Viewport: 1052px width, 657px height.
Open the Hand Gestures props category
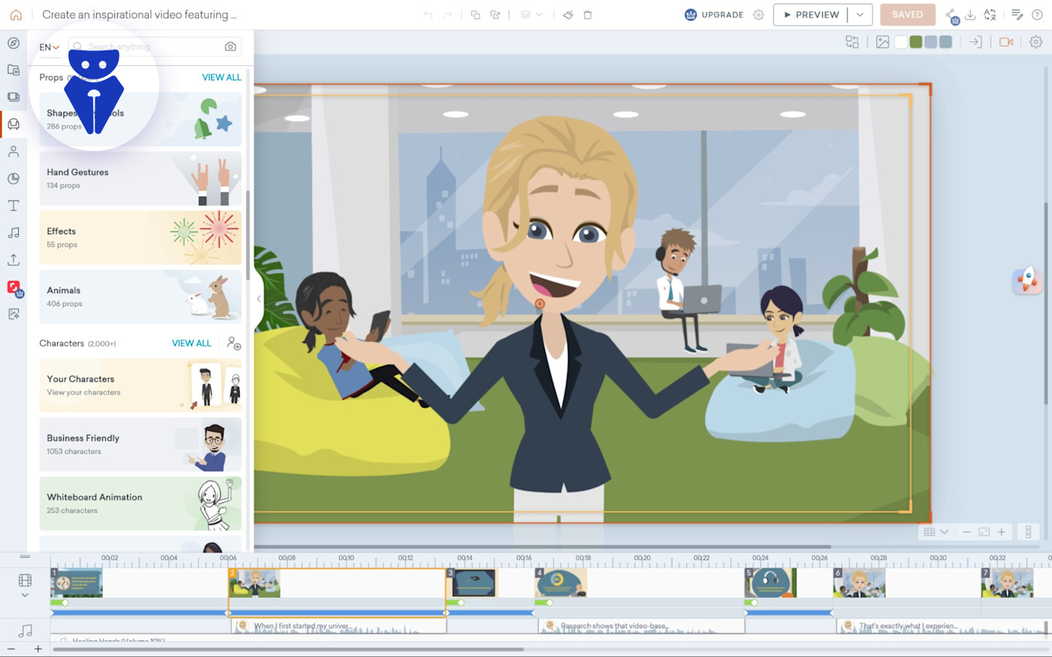pos(141,179)
